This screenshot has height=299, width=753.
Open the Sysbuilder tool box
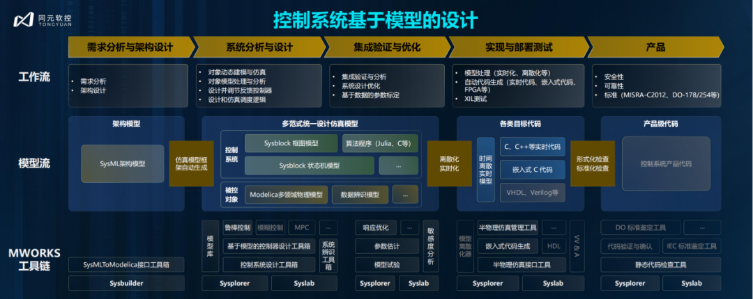126,283
